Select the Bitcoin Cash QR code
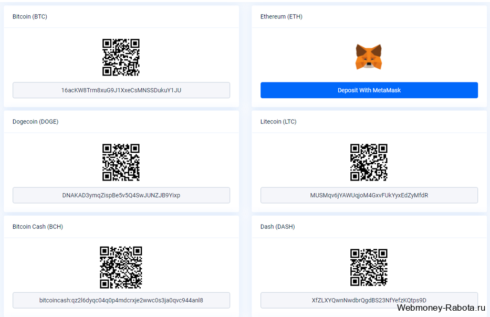Image resolution: width=490 pixels, height=317 pixels. pos(121,267)
